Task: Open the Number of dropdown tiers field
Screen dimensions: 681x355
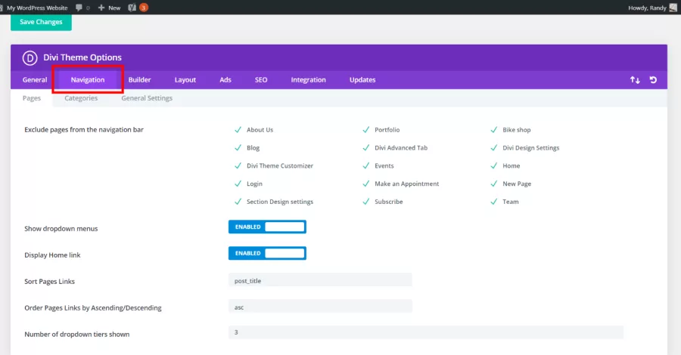Action: click(x=425, y=332)
